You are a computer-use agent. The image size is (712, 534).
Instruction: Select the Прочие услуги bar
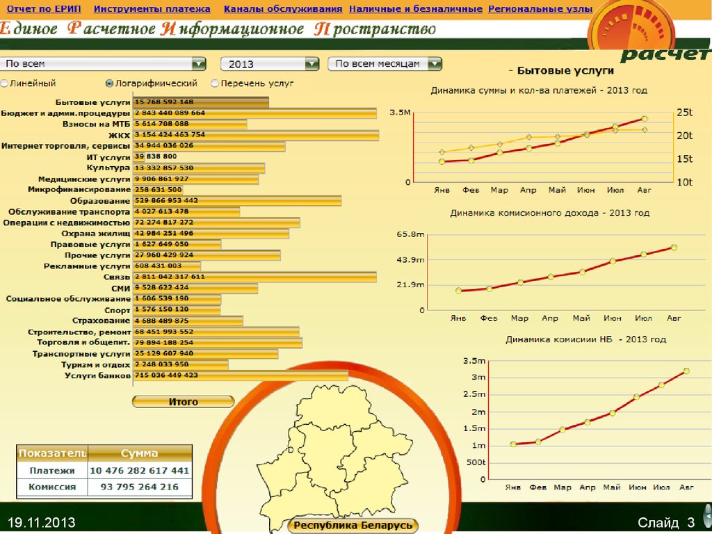[x=207, y=255]
